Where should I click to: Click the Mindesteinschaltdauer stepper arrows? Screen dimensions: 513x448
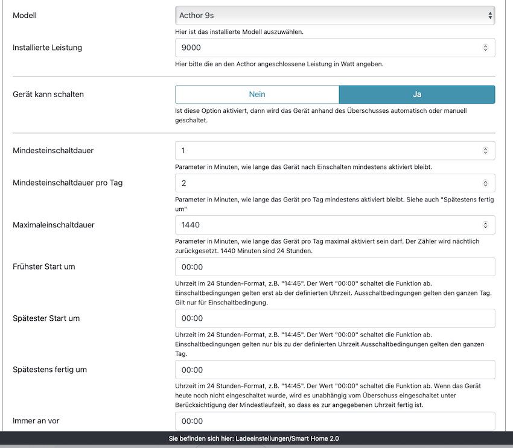pos(486,150)
